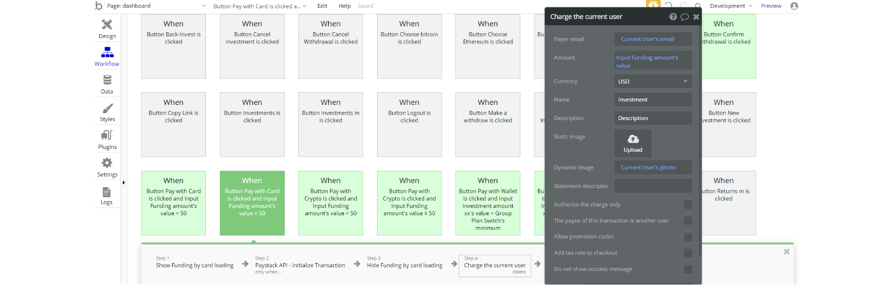This screenshot has width=895, height=288.
Task: Open the Data section icon
Action: point(107,83)
